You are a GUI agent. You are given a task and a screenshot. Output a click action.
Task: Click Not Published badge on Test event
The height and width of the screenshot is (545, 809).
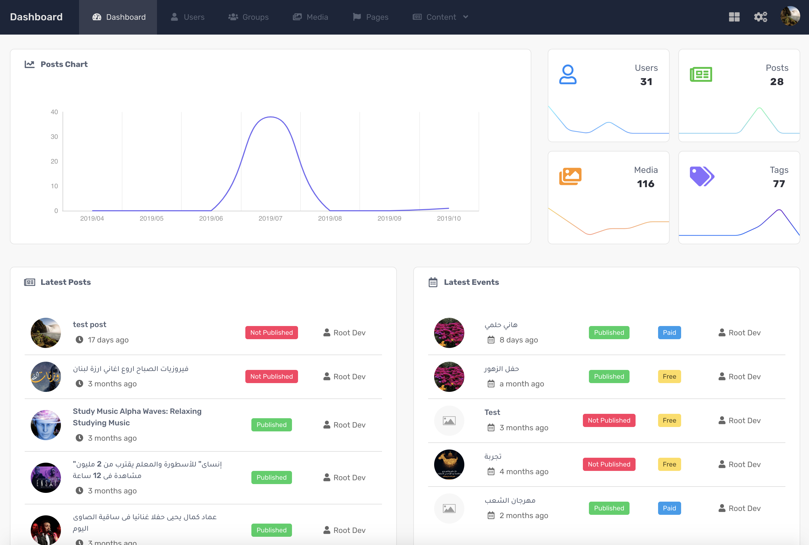(609, 421)
